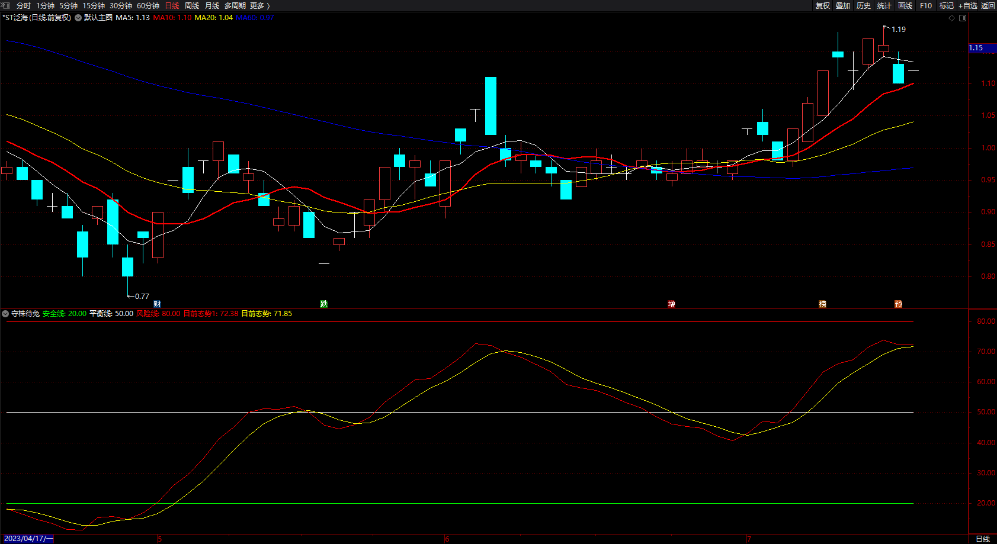Viewport: 997px width, 544px height.
Task: Switch to the 分时 intraday view
Action: [24, 6]
